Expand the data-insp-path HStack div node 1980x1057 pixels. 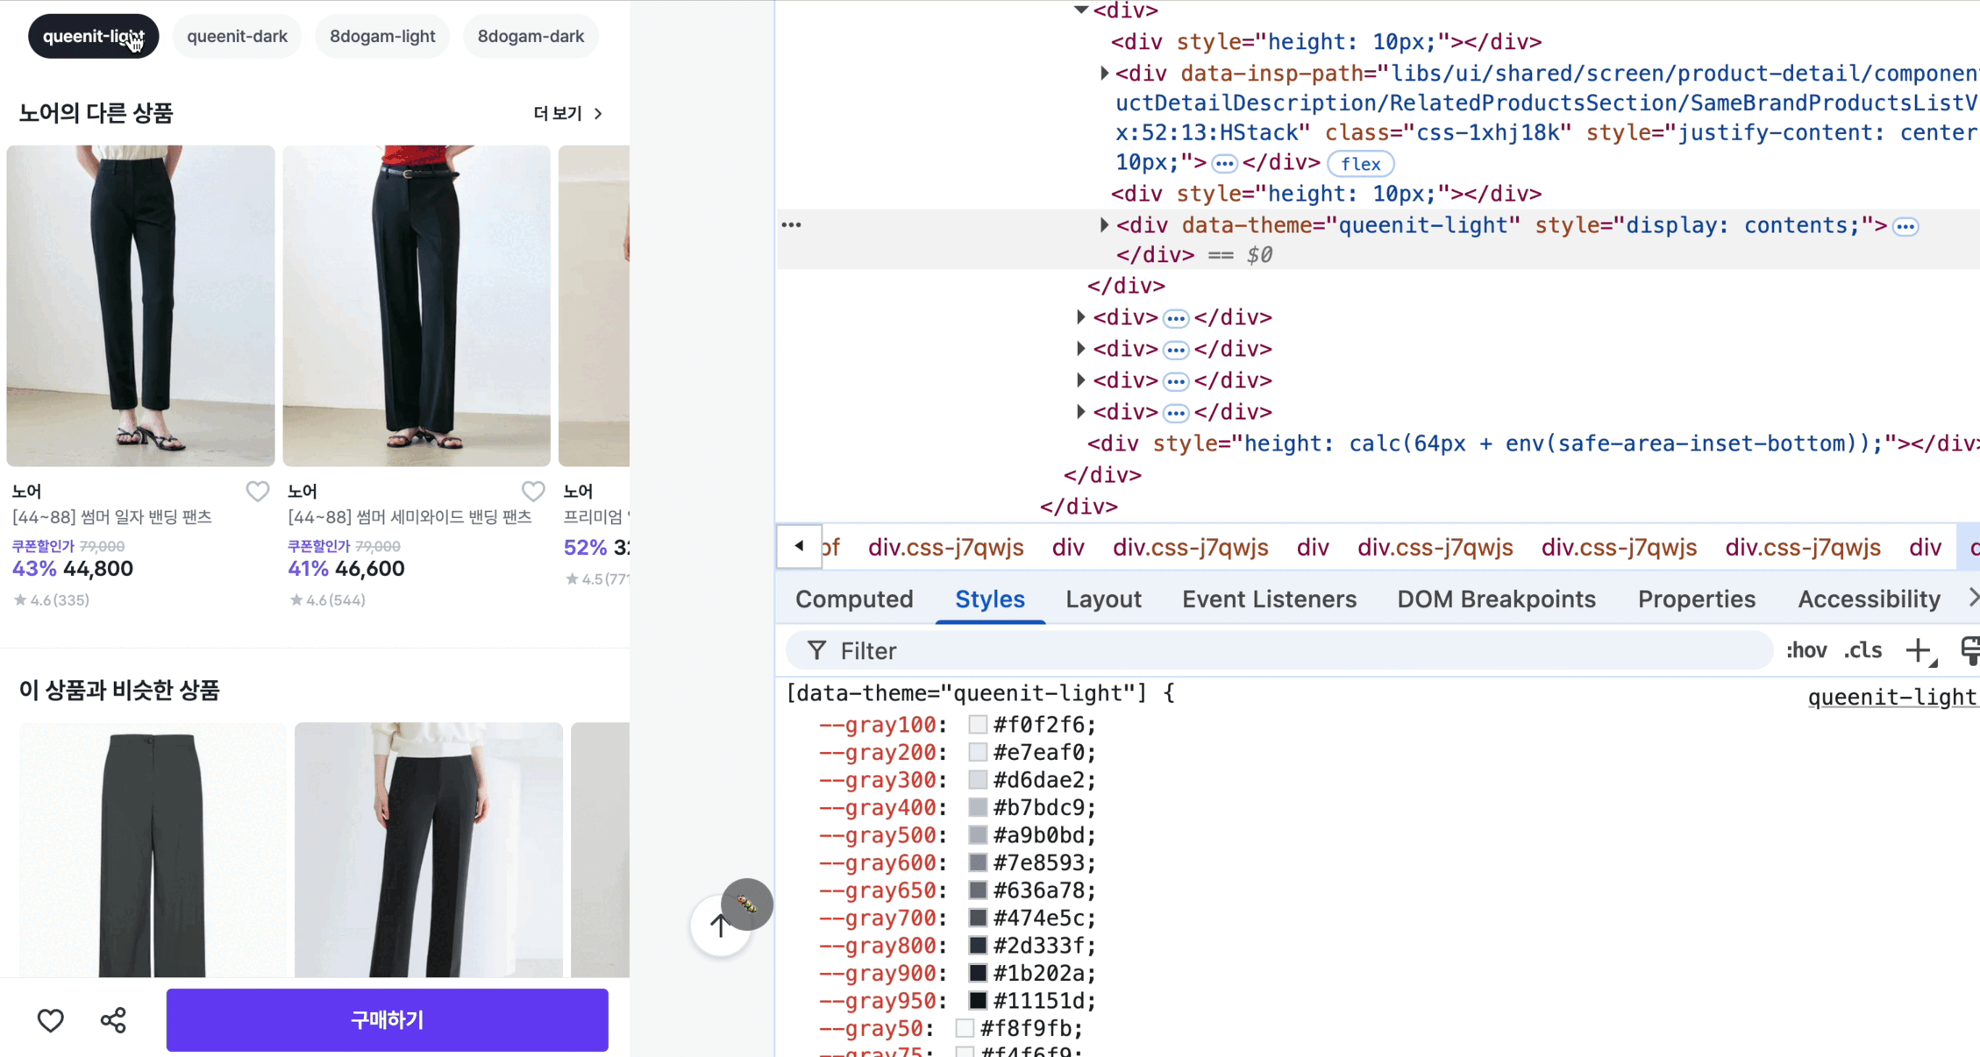(1104, 74)
